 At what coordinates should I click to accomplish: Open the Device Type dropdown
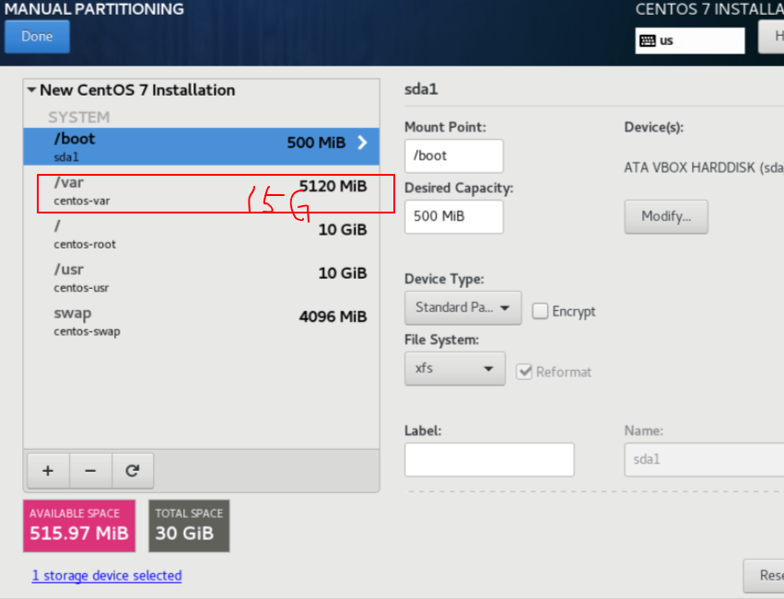463,307
